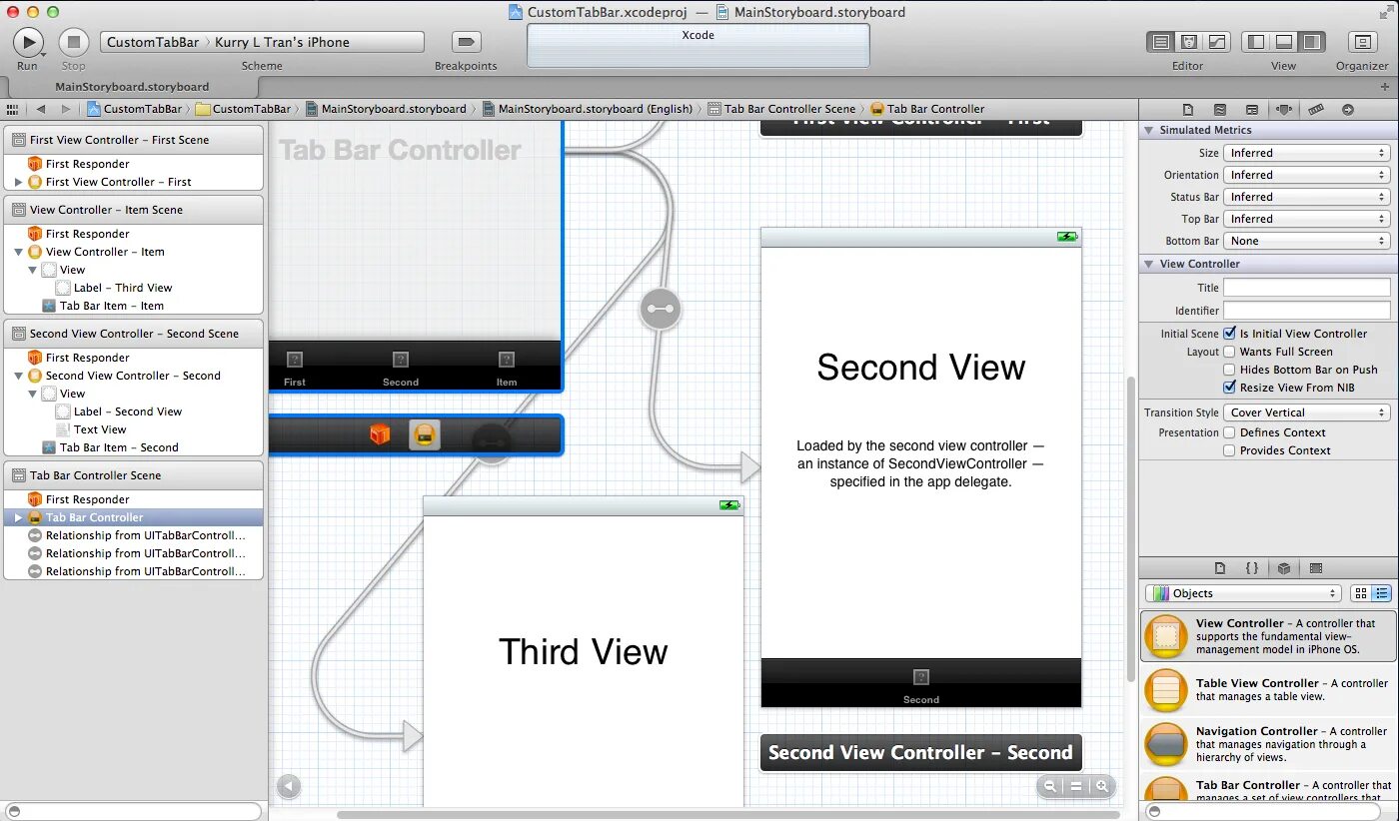
Task: Select the Assistant editor icon
Action: [x=1189, y=42]
